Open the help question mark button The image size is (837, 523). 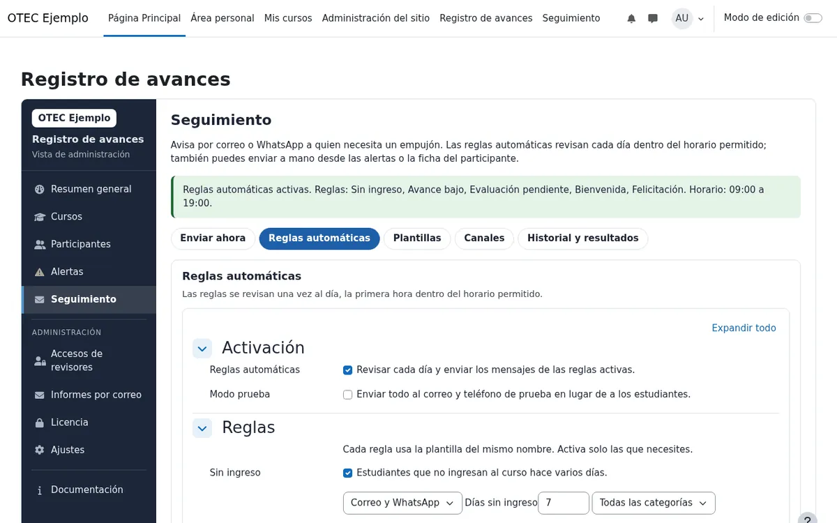point(807,520)
